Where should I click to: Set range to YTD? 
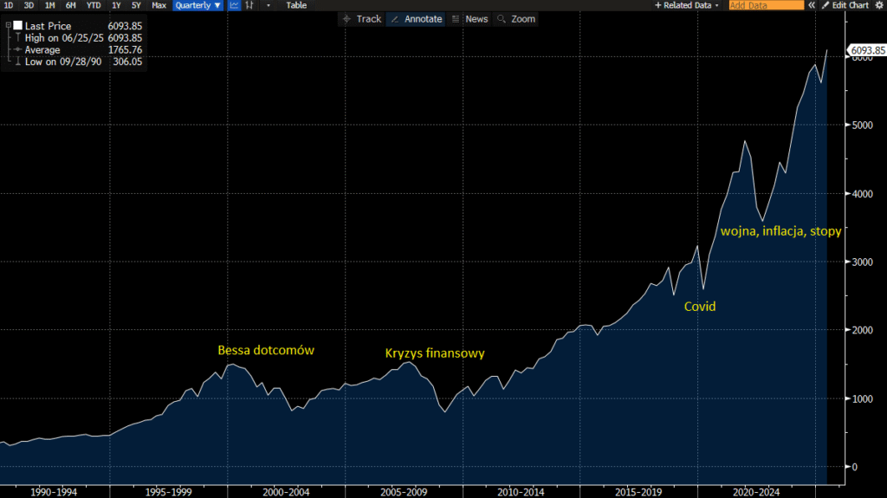tap(92, 5)
